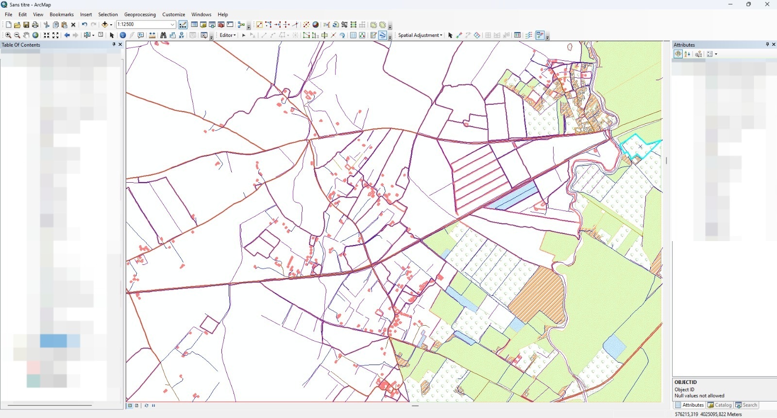
Task: Click the Go Back to Previous Extent arrow
Action: [x=67, y=35]
